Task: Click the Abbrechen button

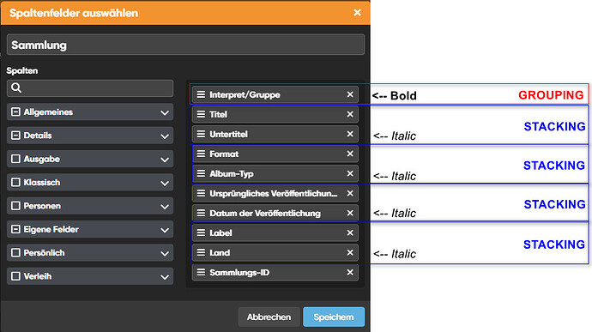Action: 269,317
